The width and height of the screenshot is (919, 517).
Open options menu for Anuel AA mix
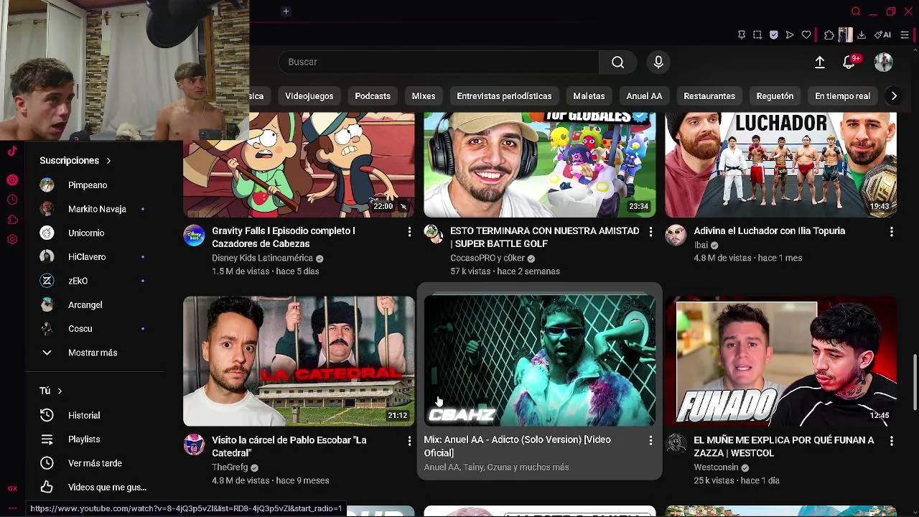click(x=650, y=440)
